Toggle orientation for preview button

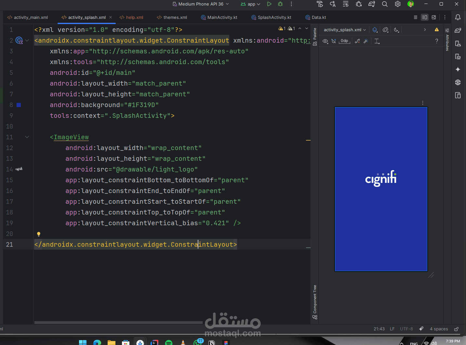click(385, 30)
